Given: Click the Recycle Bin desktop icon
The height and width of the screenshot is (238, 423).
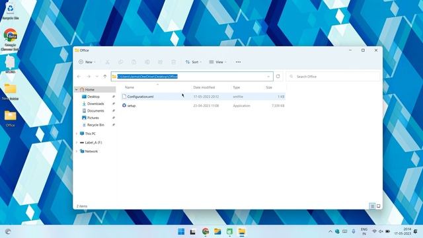Looking at the screenshot, I should (x=11, y=11).
